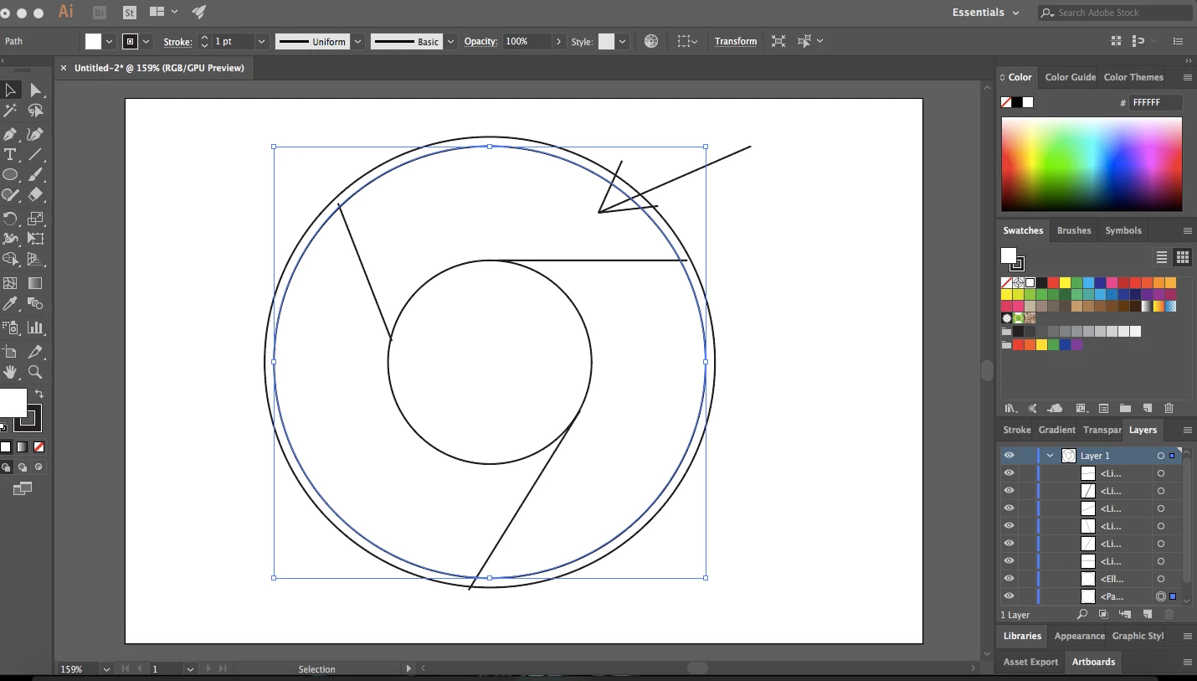Select the Hand tool
The image size is (1197, 681).
click(x=10, y=372)
